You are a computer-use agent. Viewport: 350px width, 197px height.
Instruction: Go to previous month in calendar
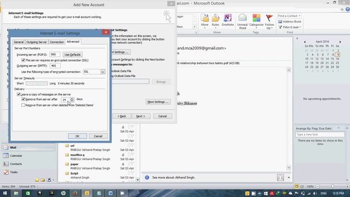point(305,42)
